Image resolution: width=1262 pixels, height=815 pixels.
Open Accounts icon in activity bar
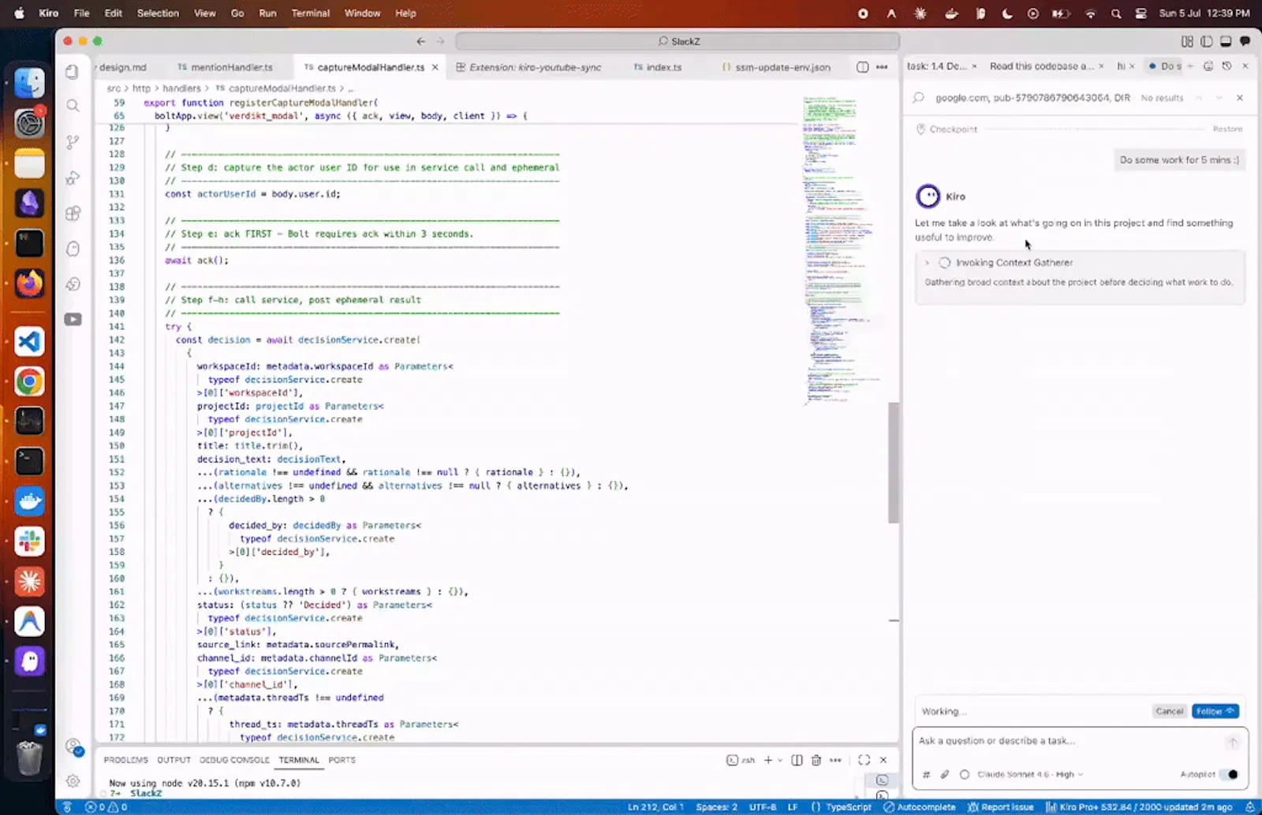(73, 746)
